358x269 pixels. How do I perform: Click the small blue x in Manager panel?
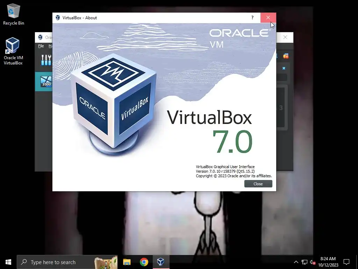284,68
